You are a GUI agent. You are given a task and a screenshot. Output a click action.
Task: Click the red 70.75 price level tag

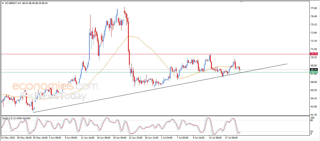313,54
